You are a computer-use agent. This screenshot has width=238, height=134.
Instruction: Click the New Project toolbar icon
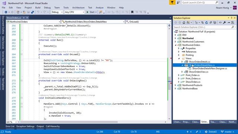coord(18,12)
